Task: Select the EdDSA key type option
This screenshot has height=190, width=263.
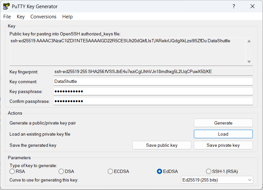Action: (160, 171)
